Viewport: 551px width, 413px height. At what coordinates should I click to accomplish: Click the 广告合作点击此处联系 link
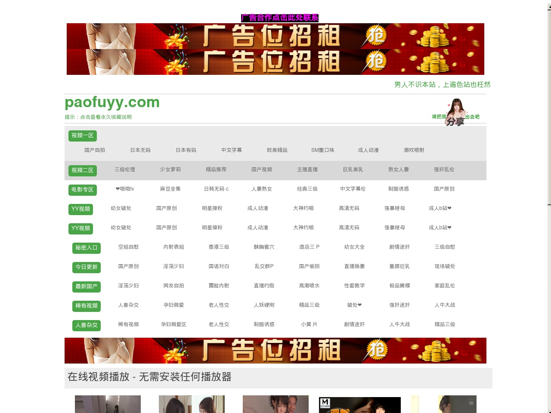(279, 18)
